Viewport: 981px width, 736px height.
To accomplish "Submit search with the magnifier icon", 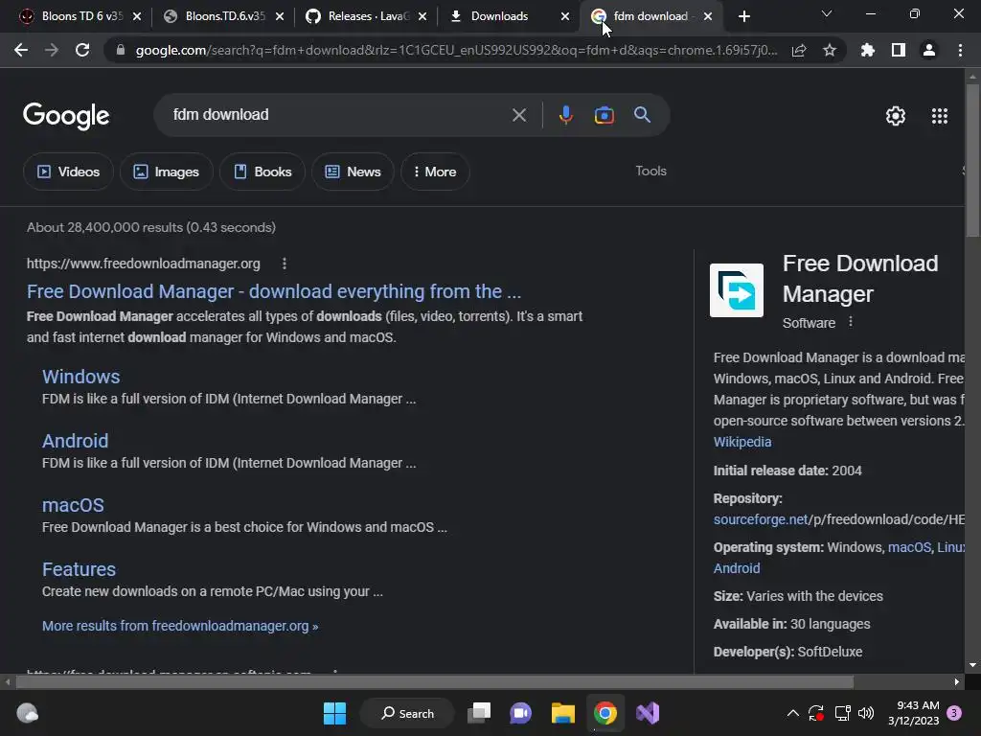I will pyautogui.click(x=643, y=115).
